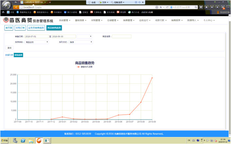
Task: Click the Windows 开始 start button
Action: coord(5,141)
